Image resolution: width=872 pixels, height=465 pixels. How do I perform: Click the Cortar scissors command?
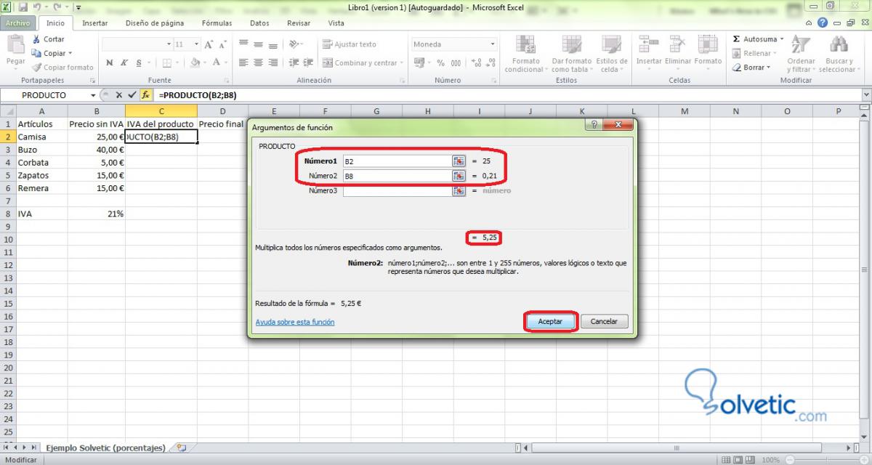48,39
